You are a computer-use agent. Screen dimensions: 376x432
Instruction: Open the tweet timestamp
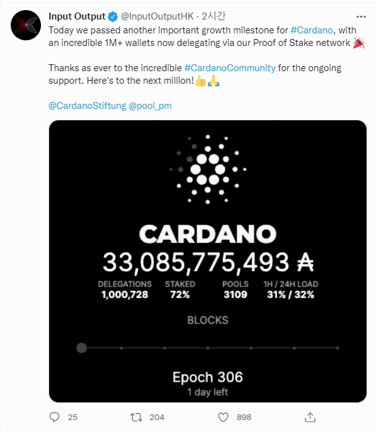tap(214, 16)
